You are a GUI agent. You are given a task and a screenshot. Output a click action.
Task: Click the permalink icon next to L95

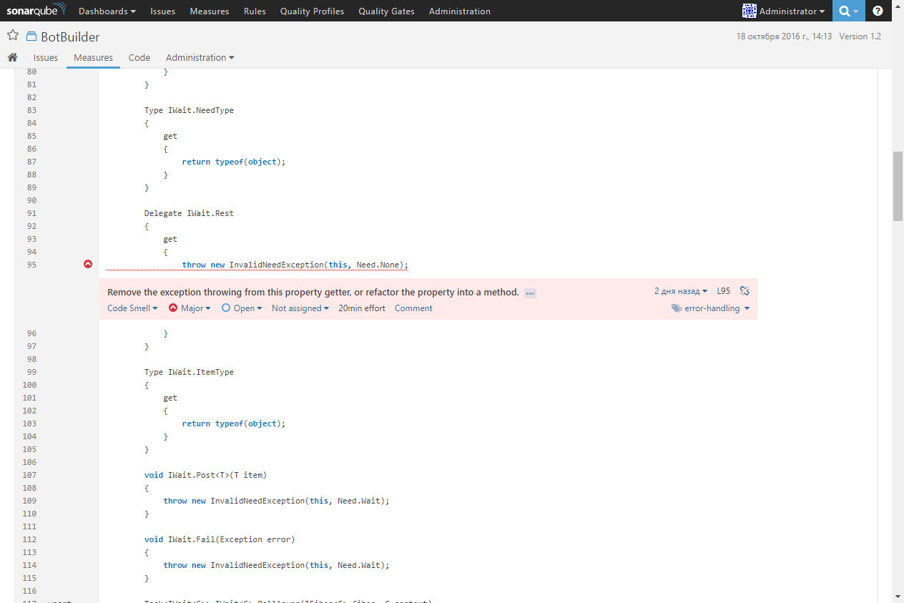744,290
